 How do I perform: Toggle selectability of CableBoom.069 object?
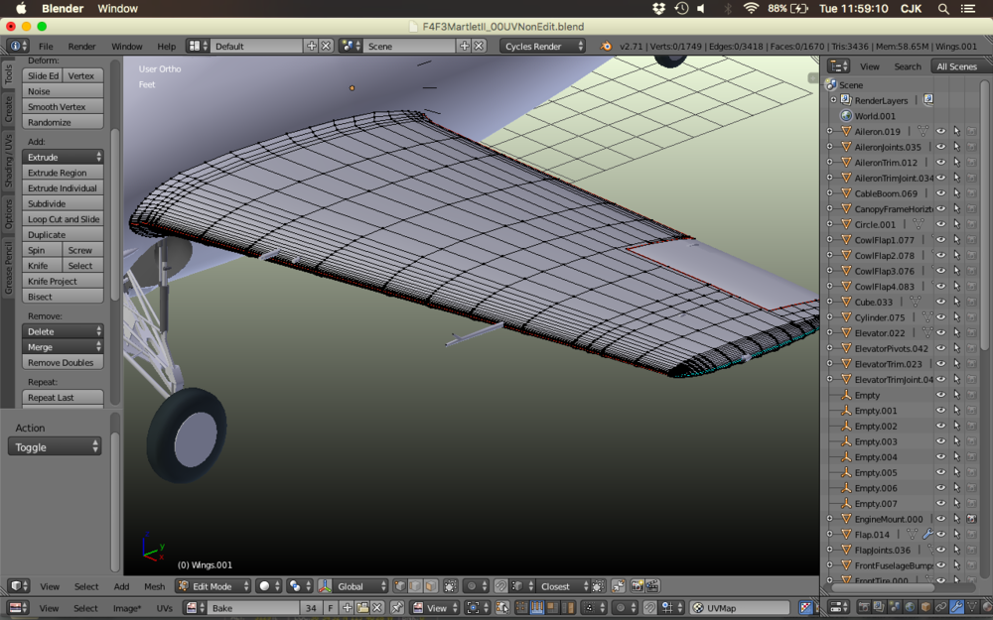pos(956,193)
